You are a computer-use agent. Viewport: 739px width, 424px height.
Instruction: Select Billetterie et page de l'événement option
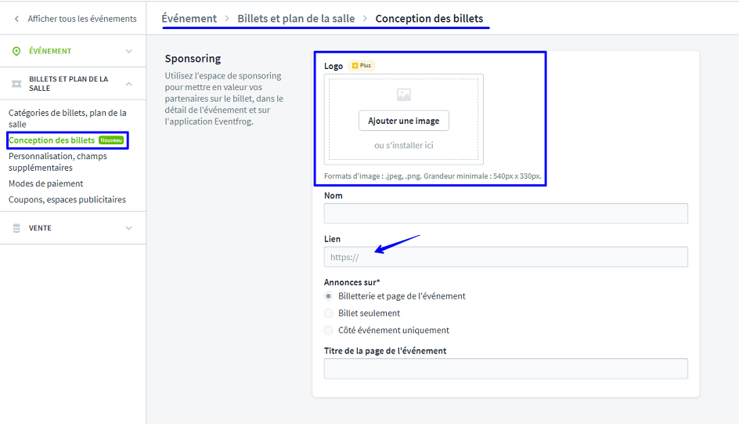(329, 296)
